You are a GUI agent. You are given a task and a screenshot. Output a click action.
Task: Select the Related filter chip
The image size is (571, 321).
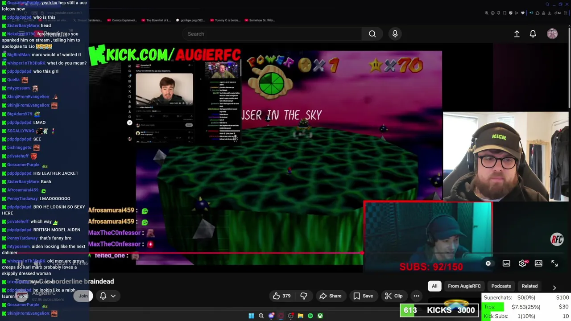(530, 286)
